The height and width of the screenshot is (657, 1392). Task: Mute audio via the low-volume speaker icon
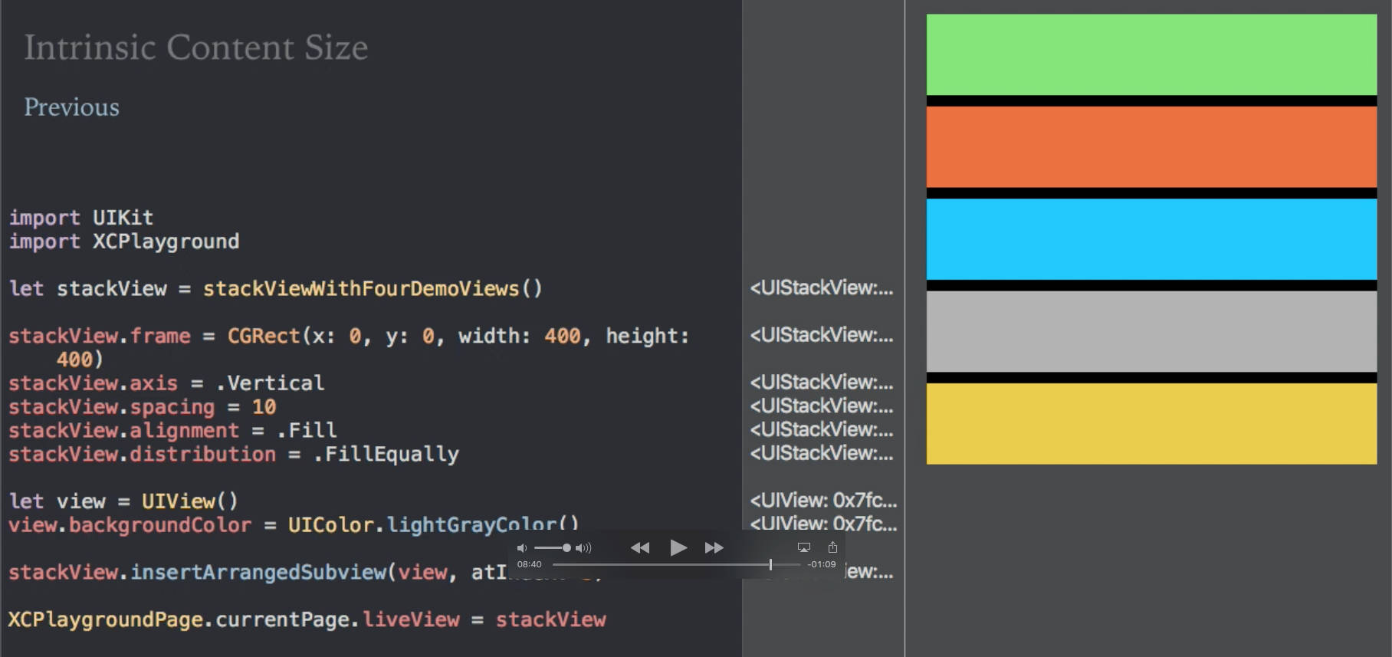pyautogui.click(x=522, y=547)
